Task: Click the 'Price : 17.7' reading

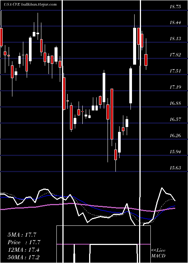Action: 24,242
